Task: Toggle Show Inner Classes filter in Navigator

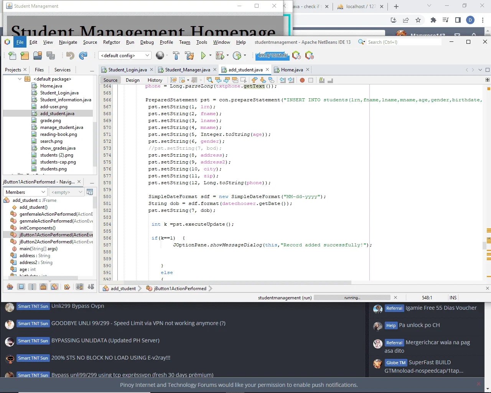Action: [54, 287]
